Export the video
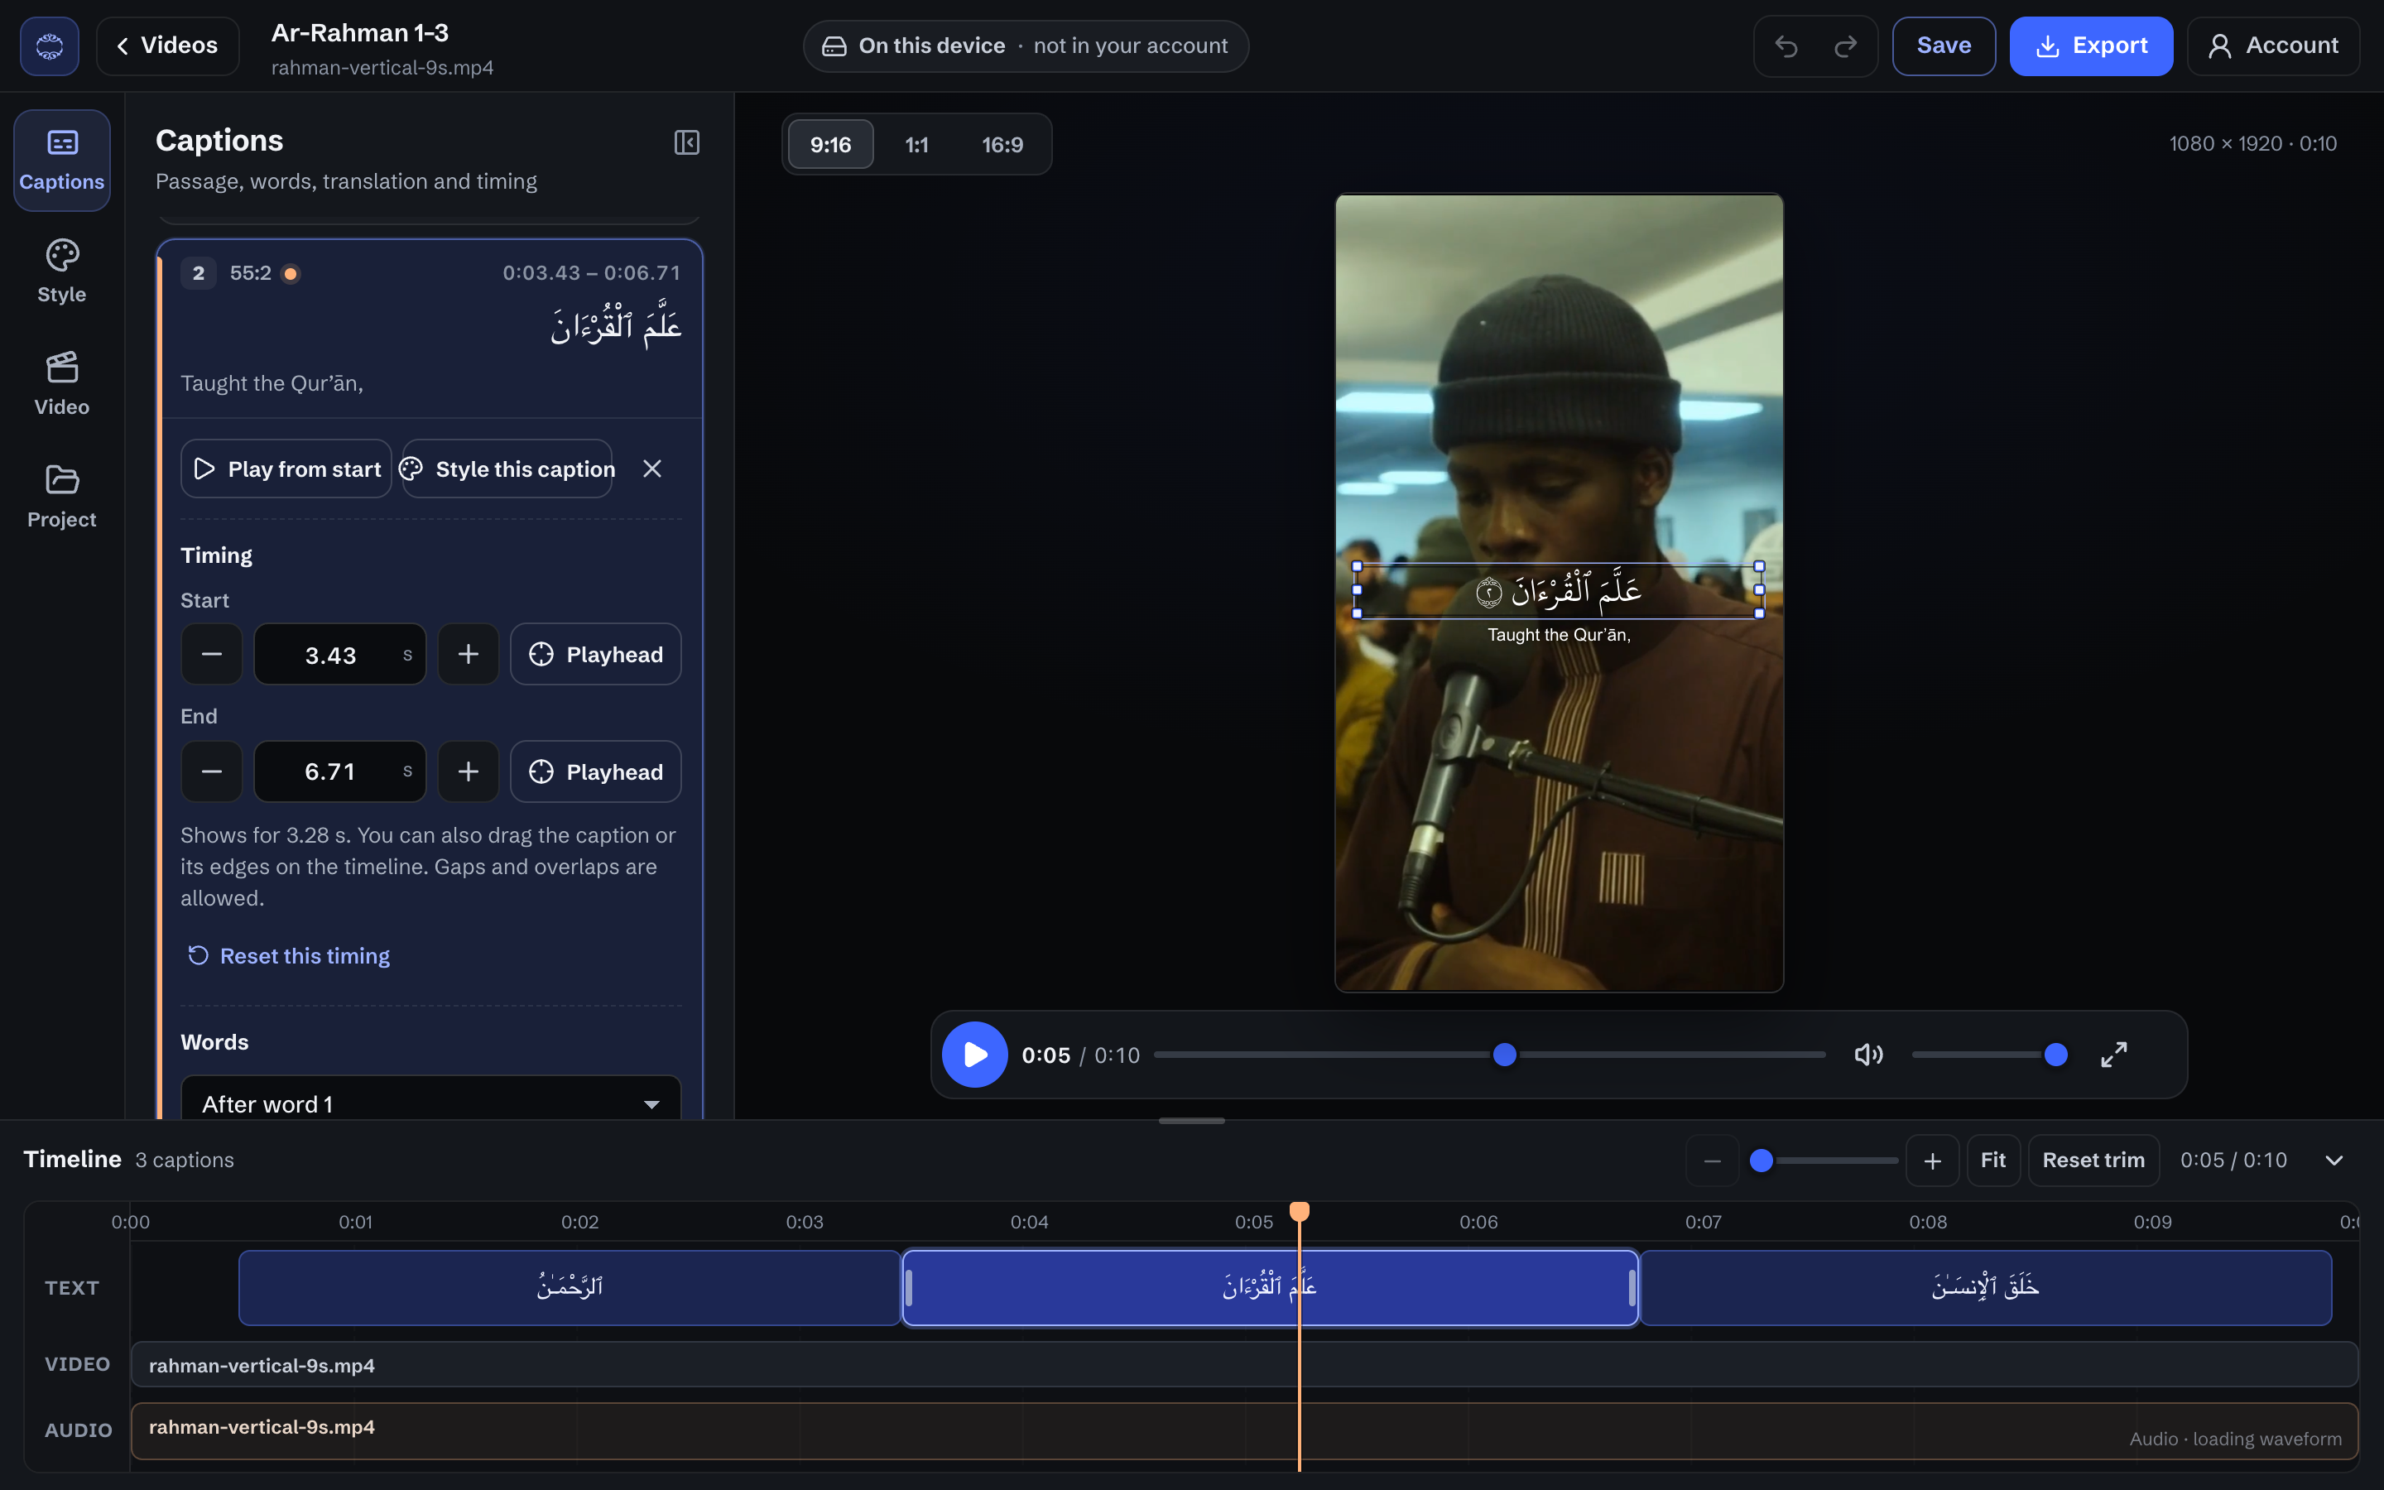Viewport: 2384px width, 1490px height. tap(2090, 46)
